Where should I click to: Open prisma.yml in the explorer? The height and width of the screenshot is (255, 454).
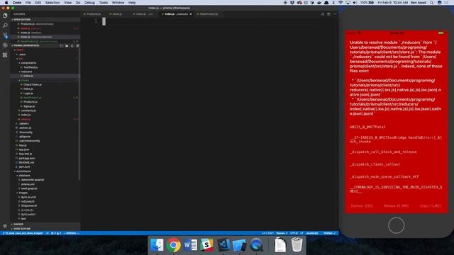(28, 184)
